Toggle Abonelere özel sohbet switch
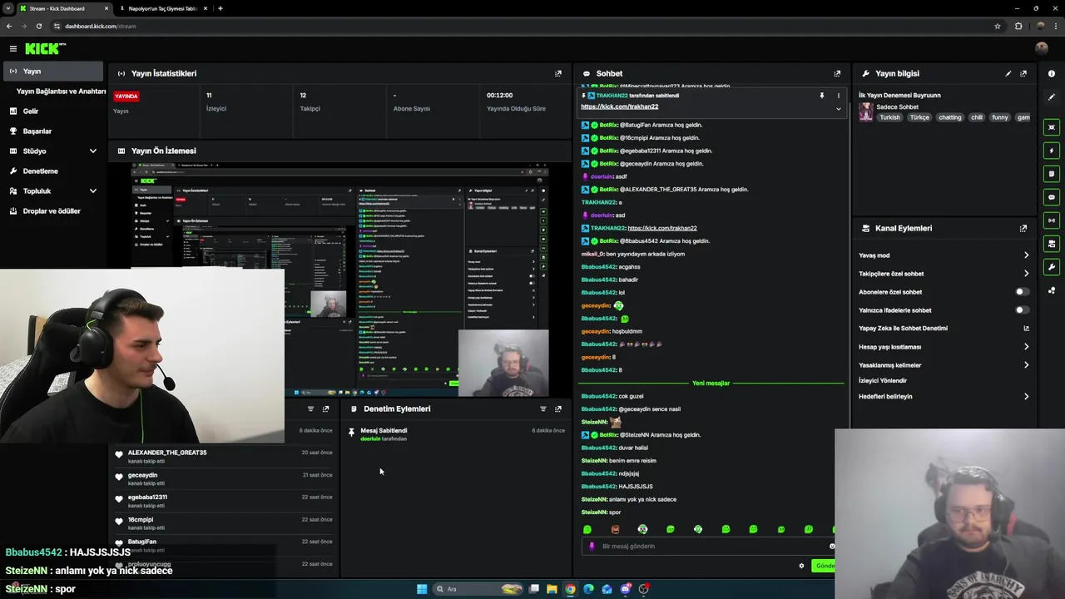 tap(1022, 292)
